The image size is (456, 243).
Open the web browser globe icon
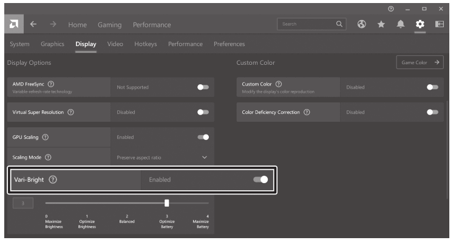click(362, 25)
